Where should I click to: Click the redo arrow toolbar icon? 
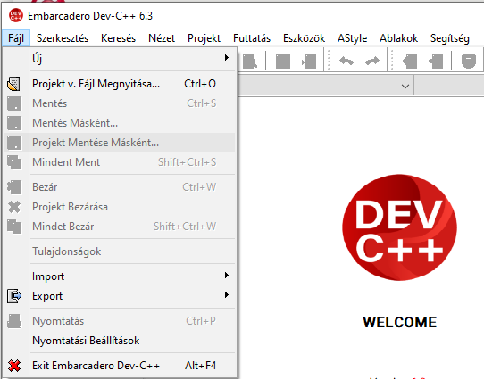(372, 61)
